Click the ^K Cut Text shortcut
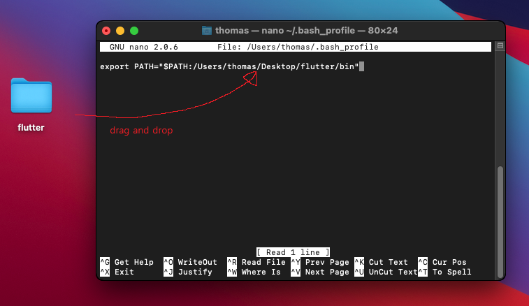Screen dimensions: 529x306 [x=381, y=262]
